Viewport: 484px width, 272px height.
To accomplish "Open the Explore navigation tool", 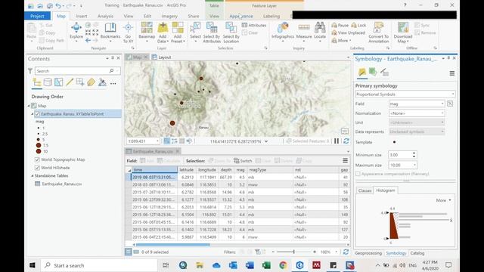I will [76, 31].
